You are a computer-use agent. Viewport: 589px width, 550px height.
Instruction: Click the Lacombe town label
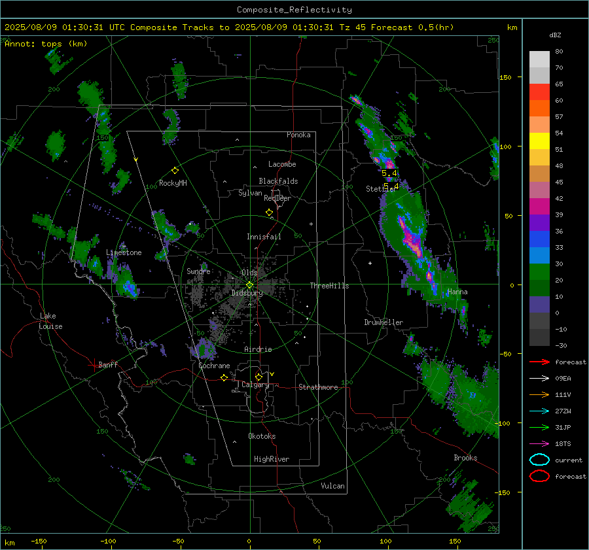(282, 164)
